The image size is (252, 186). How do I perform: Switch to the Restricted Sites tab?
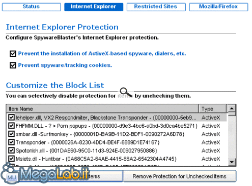[x=156, y=7]
